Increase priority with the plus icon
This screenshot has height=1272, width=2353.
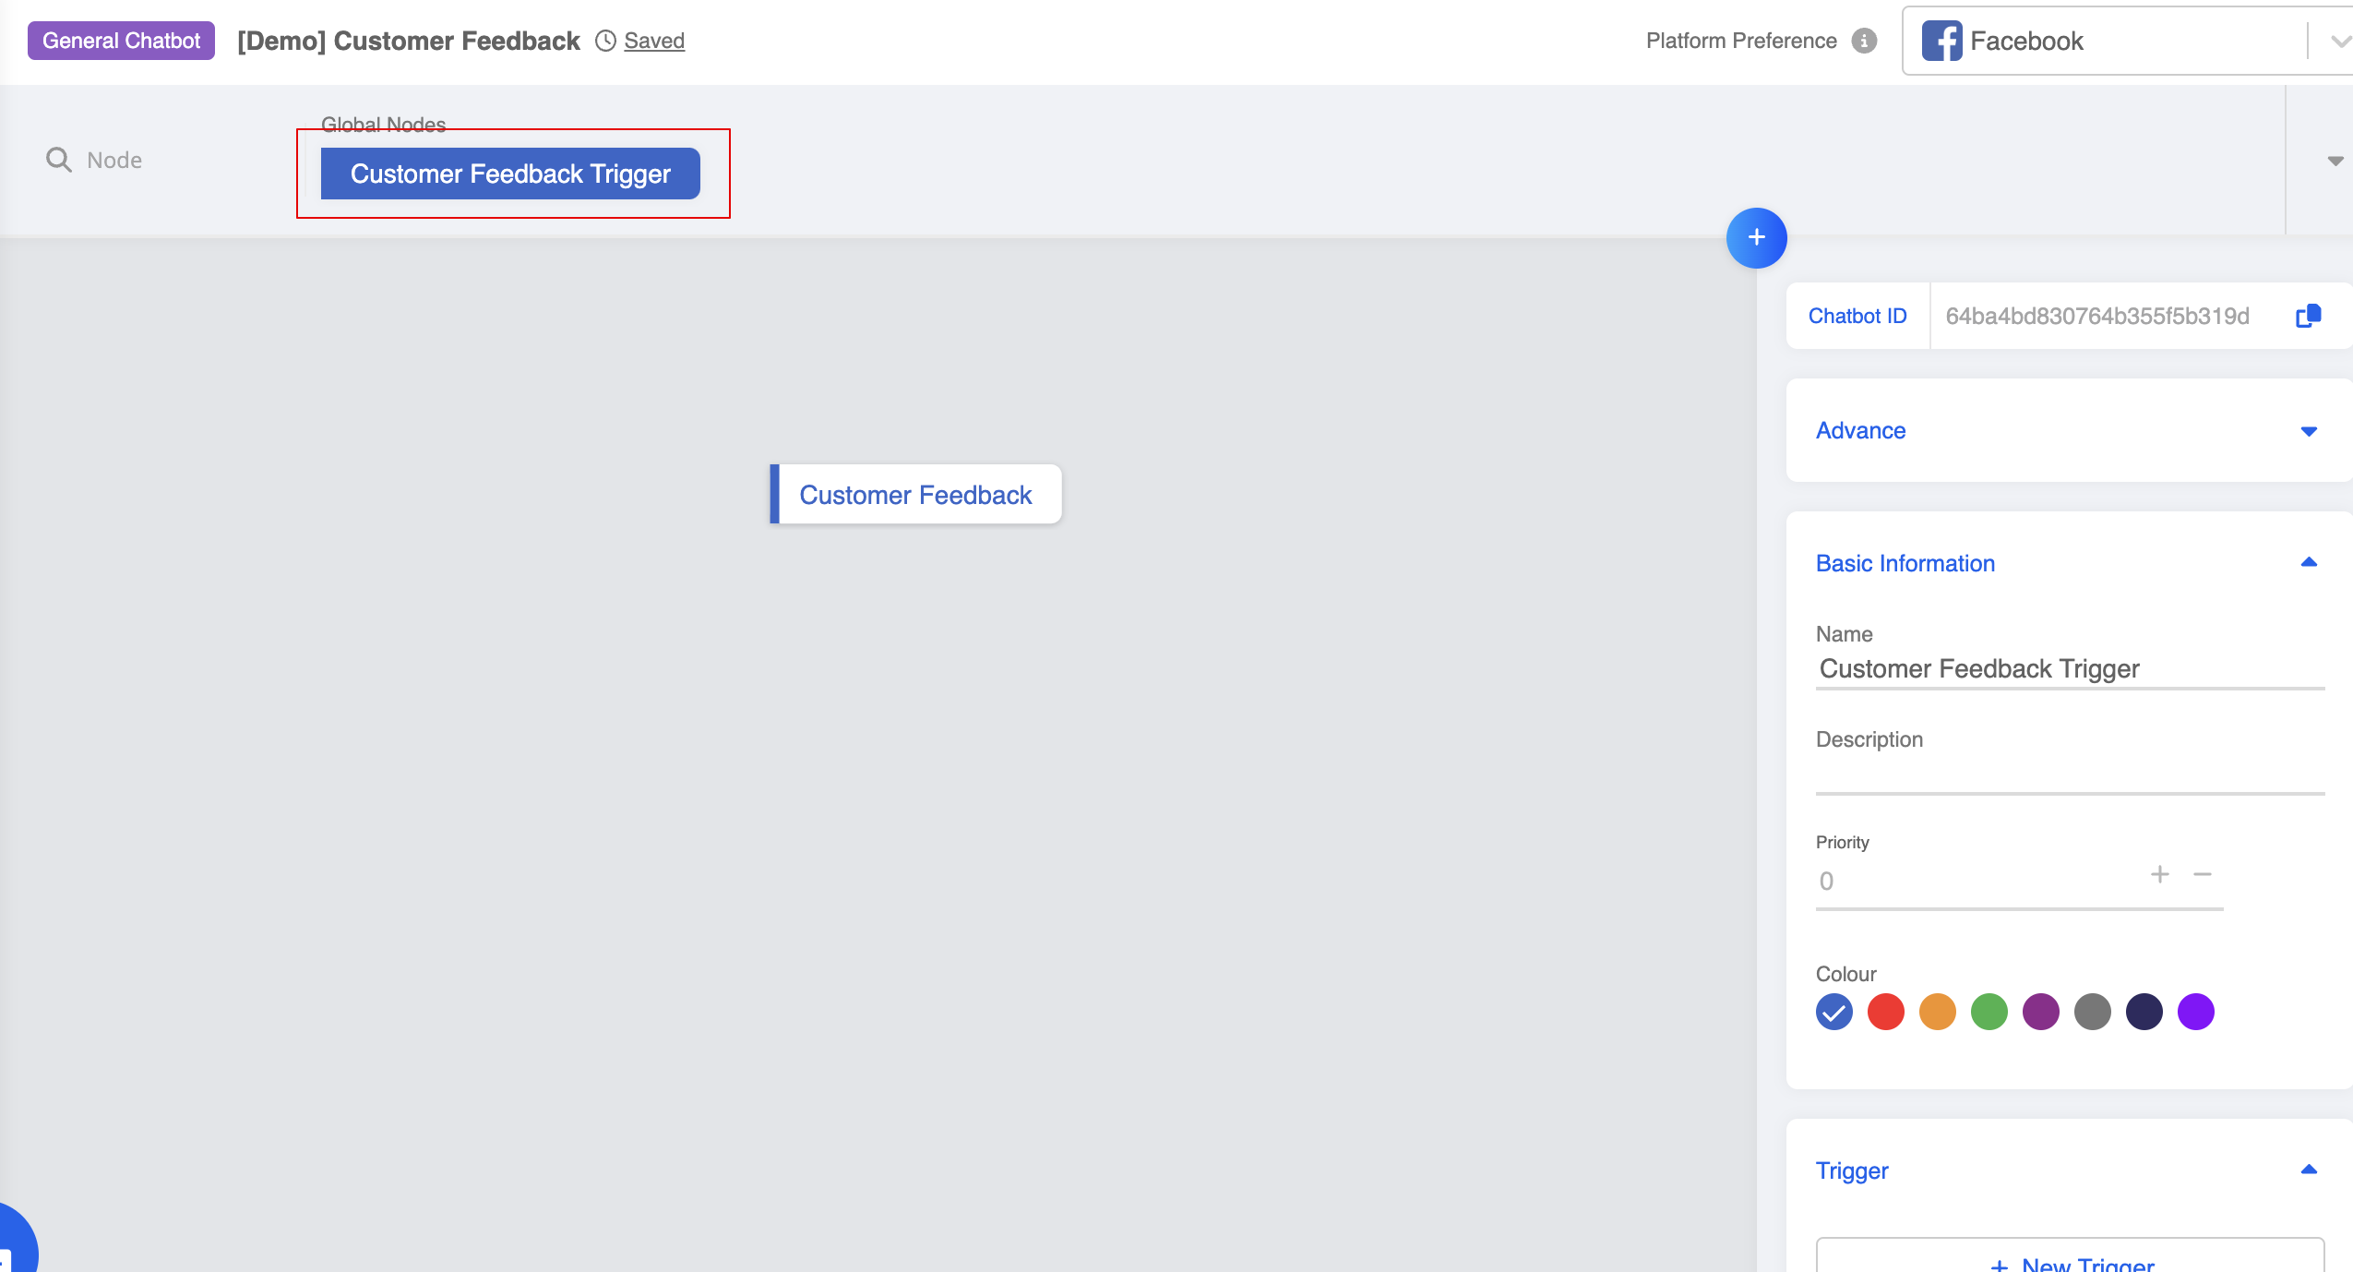tap(2159, 874)
